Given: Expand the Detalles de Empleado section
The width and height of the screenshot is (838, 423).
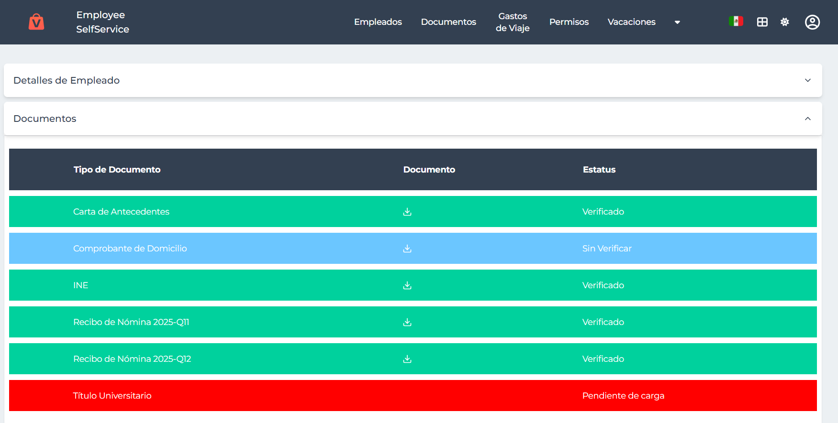Looking at the screenshot, I should coord(807,80).
